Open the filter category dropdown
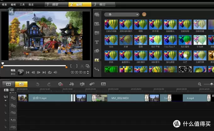The image size is (214, 131). (122, 14)
